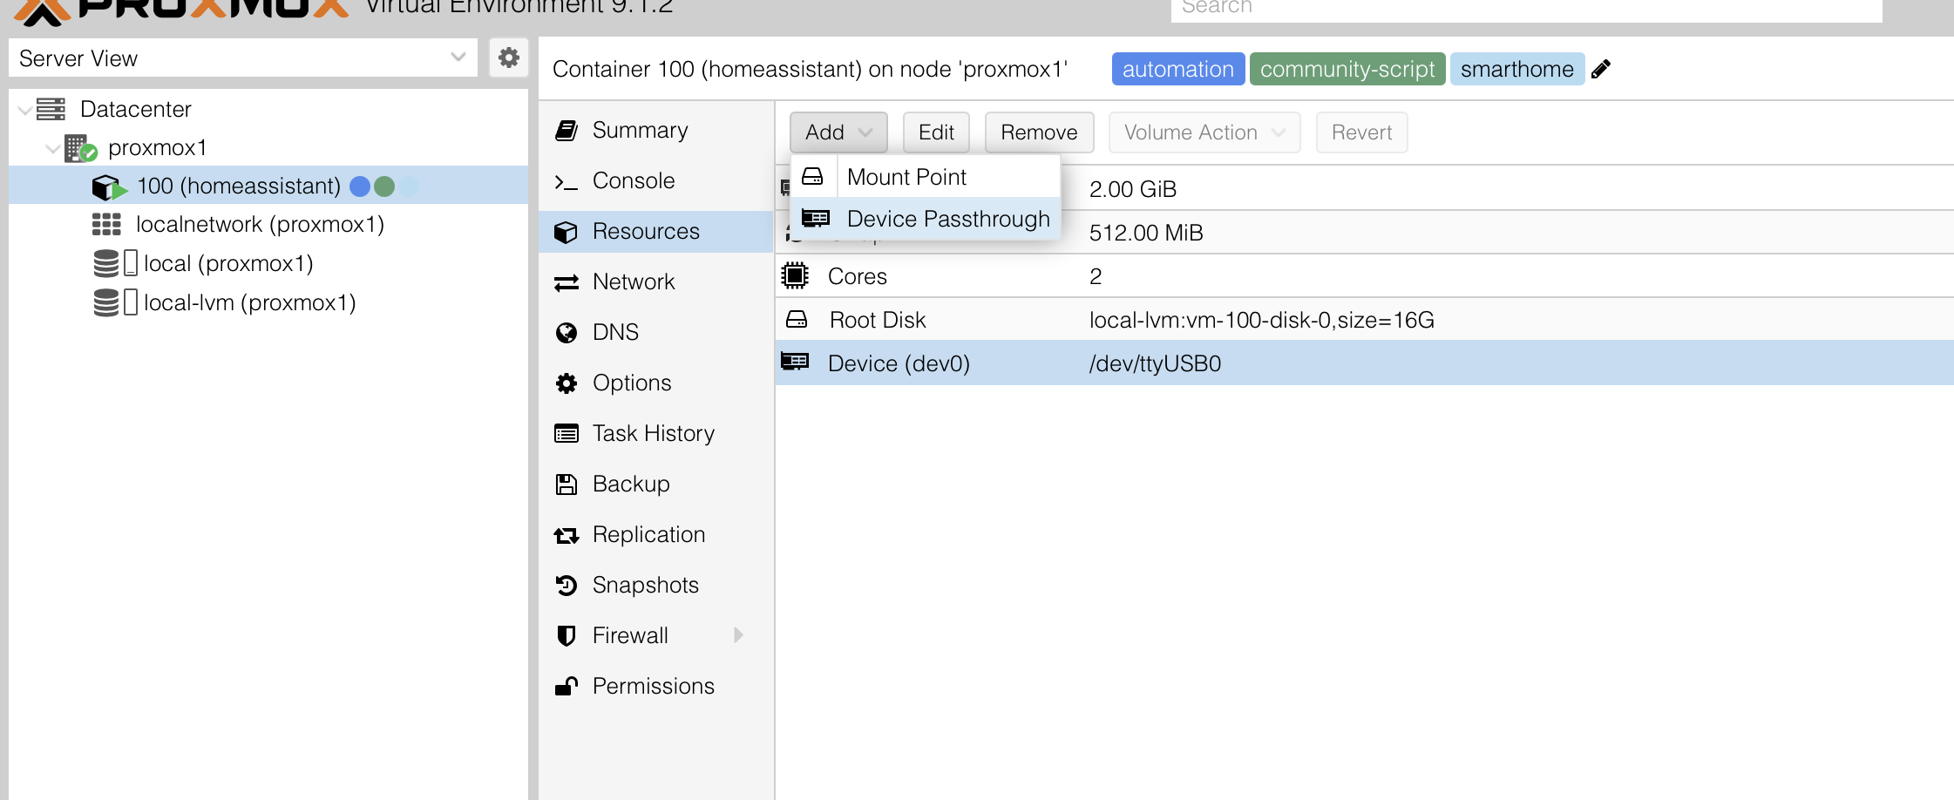Viewport: 1954px width, 800px height.
Task: Click the gear icon beside Server View
Action: pyautogui.click(x=509, y=58)
